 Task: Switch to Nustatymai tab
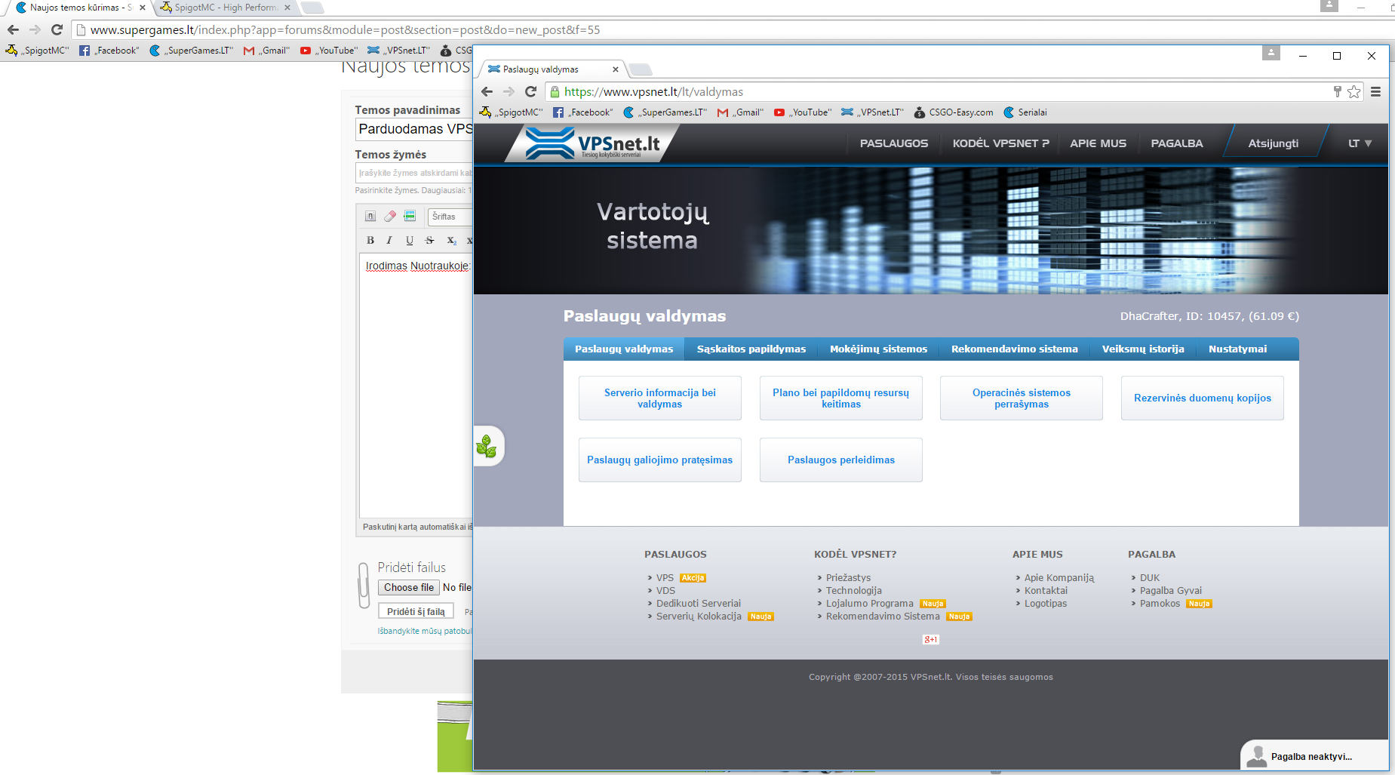(x=1237, y=349)
